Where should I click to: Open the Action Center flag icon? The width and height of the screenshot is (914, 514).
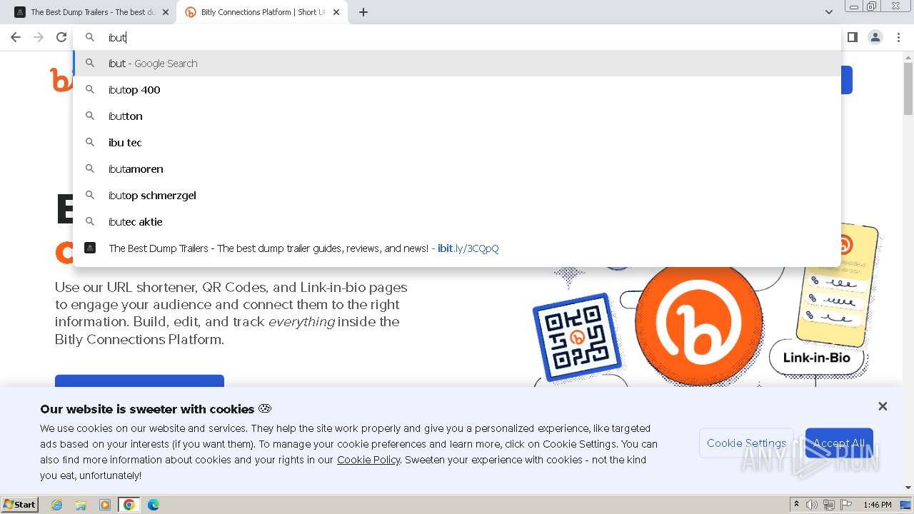846,505
